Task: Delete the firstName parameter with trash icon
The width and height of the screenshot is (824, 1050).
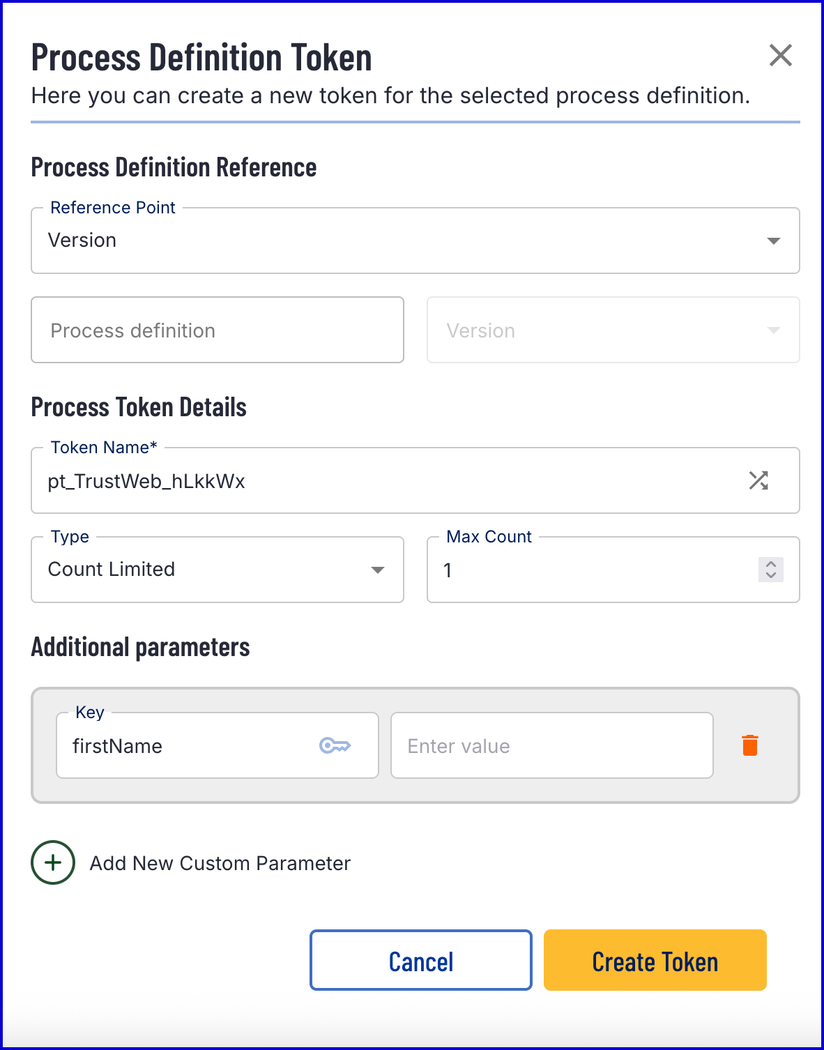Action: click(x=750, y=745)
